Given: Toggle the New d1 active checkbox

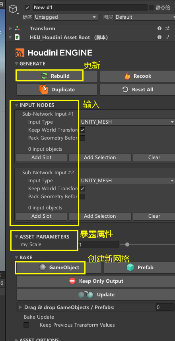Looking at the screenshot, I should [27, 8].
